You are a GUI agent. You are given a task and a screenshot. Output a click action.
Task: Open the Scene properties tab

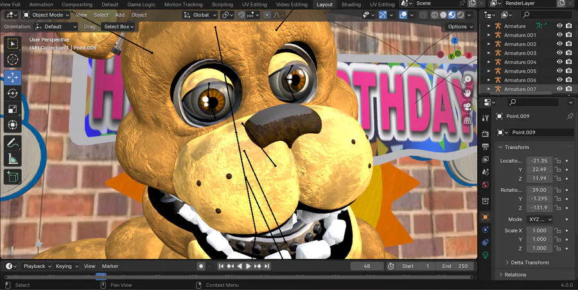[x=486, y=172]
